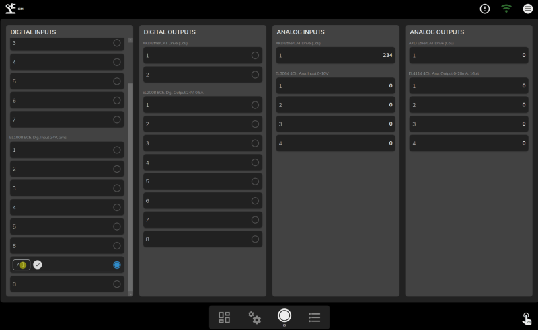Toggle EL2008 digital output 6 indicator

point(255,201)
